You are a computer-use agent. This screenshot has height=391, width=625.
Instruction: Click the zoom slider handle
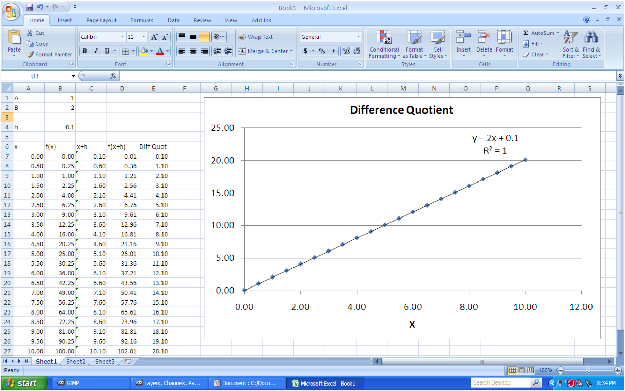coord(589,370)
